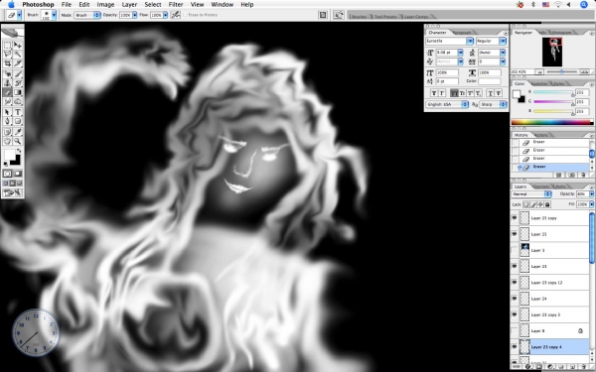
Task: Click the red R color slider
Action: pyautogui.click(x=553, y=92)
